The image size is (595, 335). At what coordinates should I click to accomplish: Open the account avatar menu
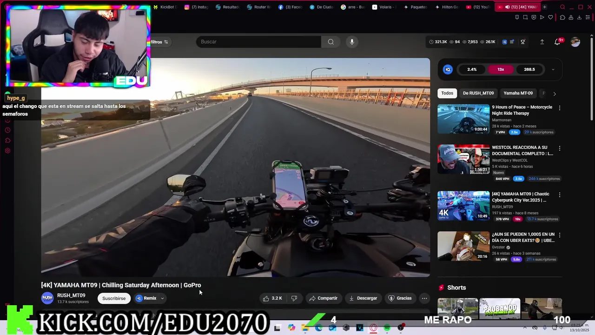pos(575,42)
